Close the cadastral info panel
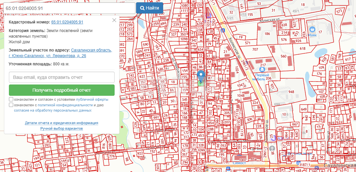The width and height of the screenshot is (356, 172). click(x=114, y=20)
